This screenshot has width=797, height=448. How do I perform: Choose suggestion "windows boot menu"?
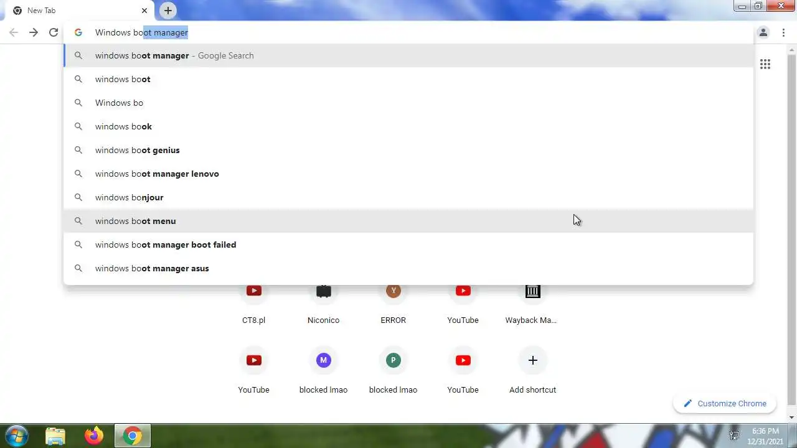(408, 221)
